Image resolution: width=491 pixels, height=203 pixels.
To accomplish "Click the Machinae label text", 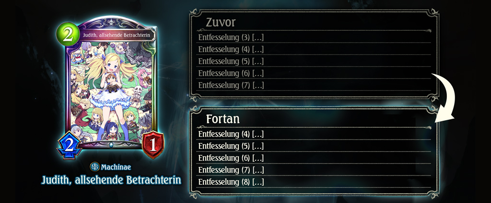I will [116, 168].
